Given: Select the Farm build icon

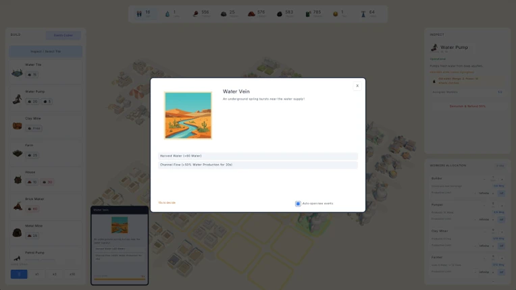Looking at the screenshot, I should pyautogui.click(x=17, y=152).
